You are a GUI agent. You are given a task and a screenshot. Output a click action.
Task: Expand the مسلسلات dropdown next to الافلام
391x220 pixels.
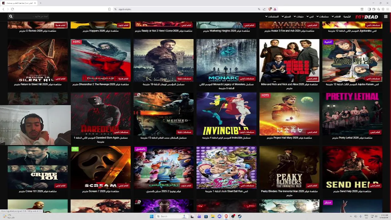coord(323,16)
